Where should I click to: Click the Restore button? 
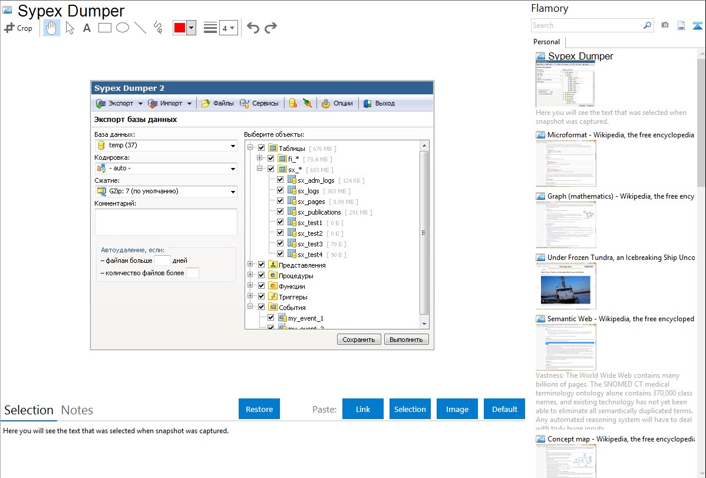(259, 409)
